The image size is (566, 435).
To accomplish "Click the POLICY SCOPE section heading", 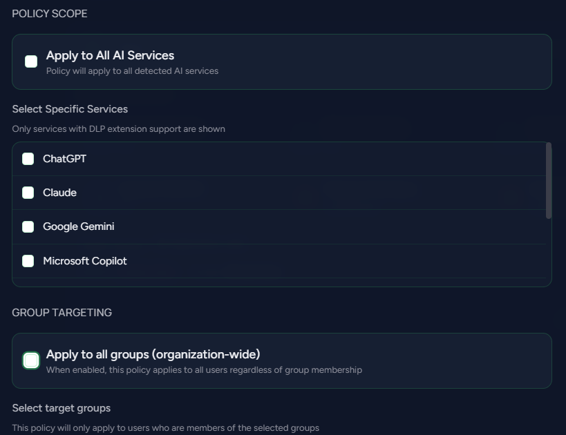I will coord(49,13).
